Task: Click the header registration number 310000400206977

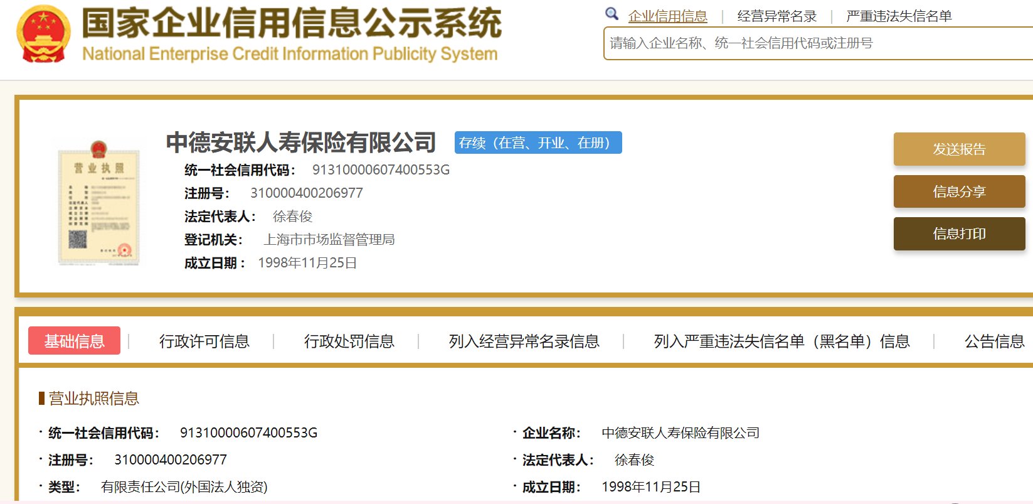Action: (307, 193)
